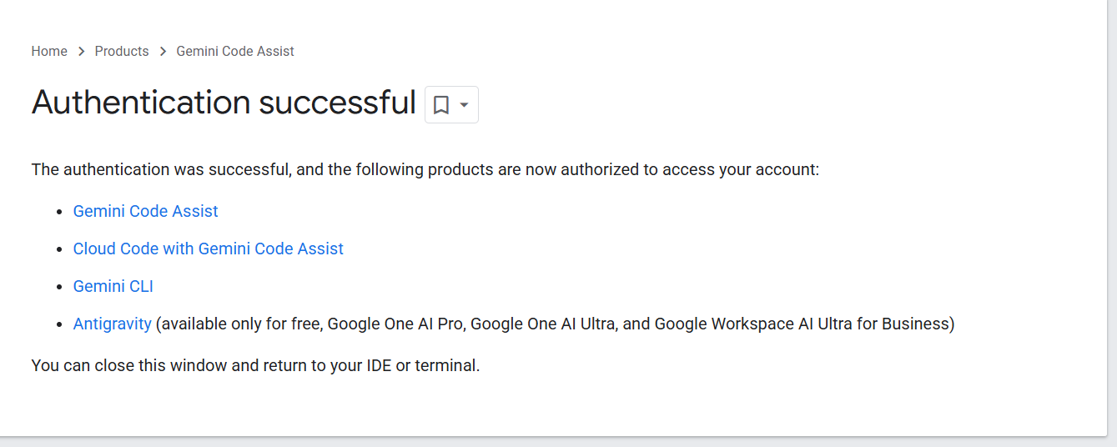This screenshot has width=1117, height=447.
Task: Visit the Antigravity link
Action: point(113,324)
